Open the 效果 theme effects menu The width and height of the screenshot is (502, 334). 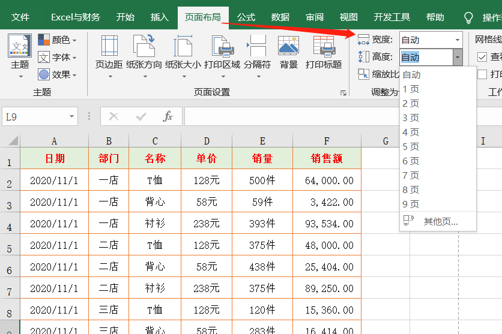58,74
